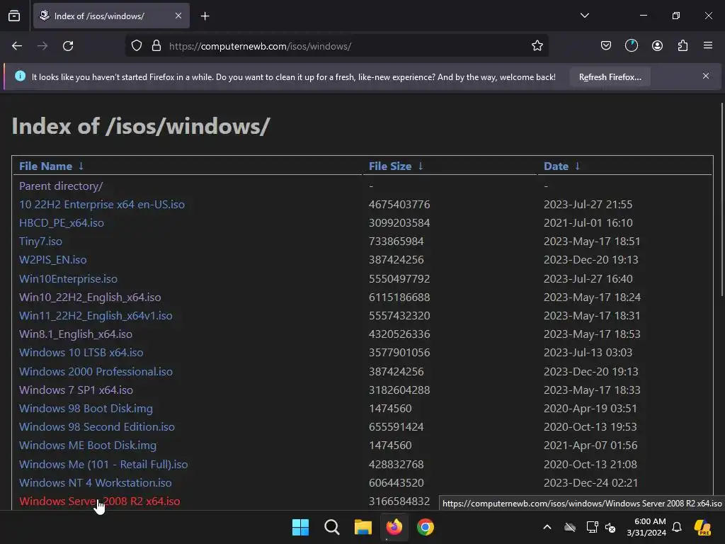725x544 pixels.
Task: Expand the list all tabs chevron
Action: [x=584, y=16]
